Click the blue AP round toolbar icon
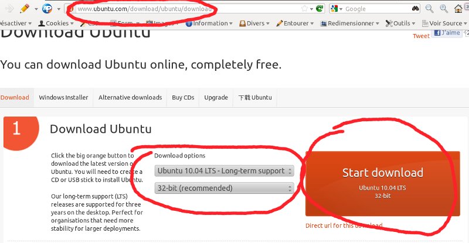 click(x=47, y=8)
